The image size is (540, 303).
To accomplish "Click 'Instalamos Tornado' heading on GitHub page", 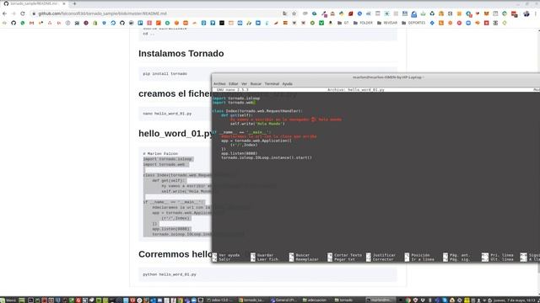I will click(x=181, y=54).
